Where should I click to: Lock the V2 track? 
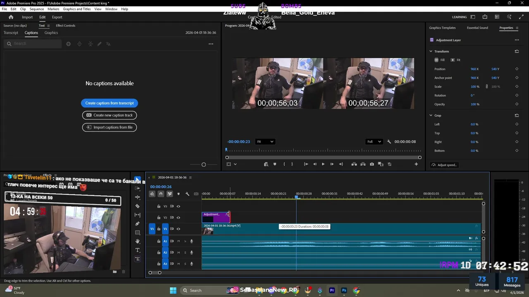159,217
